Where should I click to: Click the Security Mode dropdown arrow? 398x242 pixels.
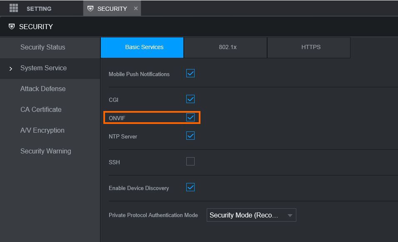pyautogui.click(x=290, y=215)
